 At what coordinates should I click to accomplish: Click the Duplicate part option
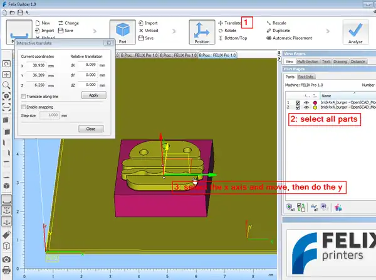coord(281,30)
